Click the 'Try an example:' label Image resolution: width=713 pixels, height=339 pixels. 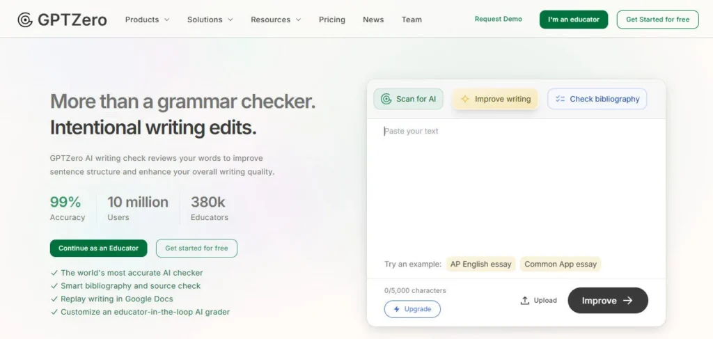pos(413,264)
